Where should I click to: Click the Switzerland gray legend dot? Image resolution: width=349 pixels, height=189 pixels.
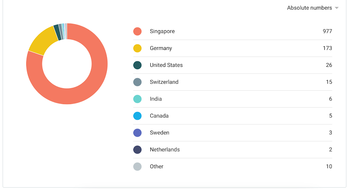point(137,82)
